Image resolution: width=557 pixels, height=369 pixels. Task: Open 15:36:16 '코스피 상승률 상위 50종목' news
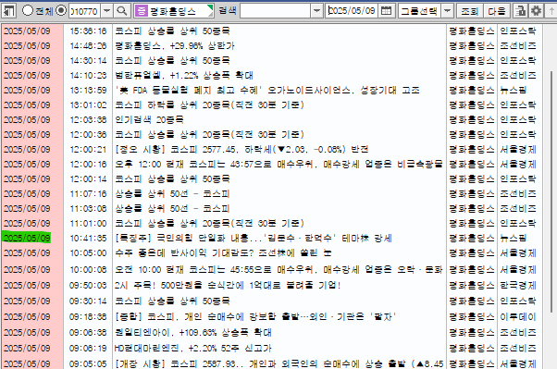point(172,31)
